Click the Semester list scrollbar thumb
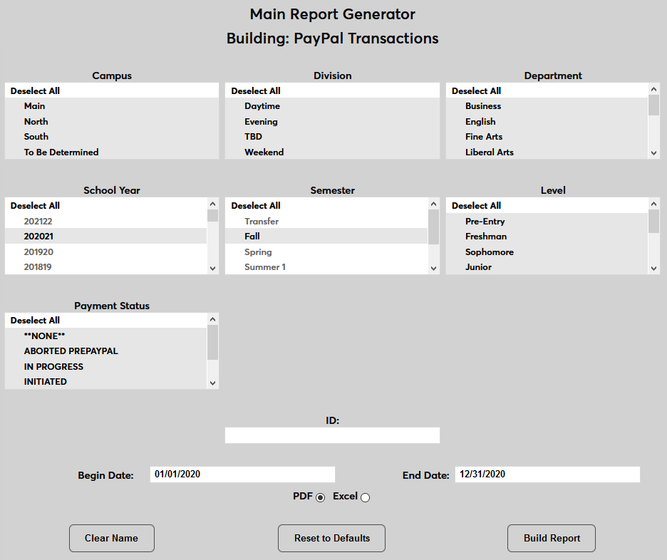Screen dimensions: 667x560 pos(433,227)
